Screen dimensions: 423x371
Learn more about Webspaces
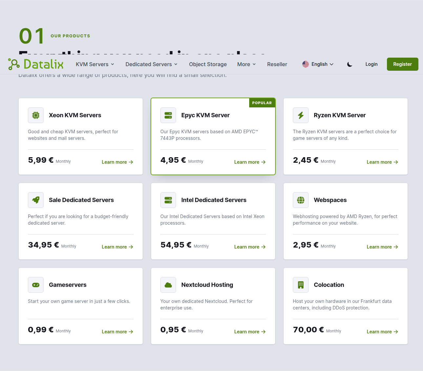(x=382, y=247)
